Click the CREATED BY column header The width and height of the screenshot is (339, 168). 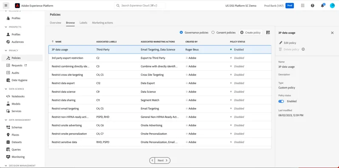[x=191, y=42]
